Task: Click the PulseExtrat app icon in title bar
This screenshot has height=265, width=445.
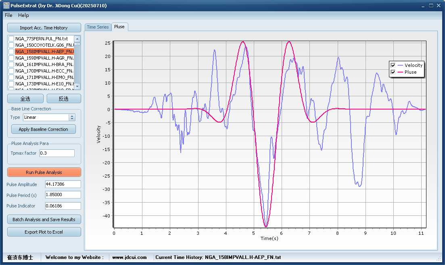Action: pyautogui.click(x=6, y=6)
